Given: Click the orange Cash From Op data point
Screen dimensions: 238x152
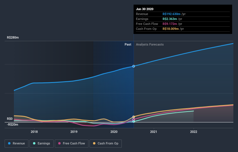Looking at the screenshot, I should 134,117.
